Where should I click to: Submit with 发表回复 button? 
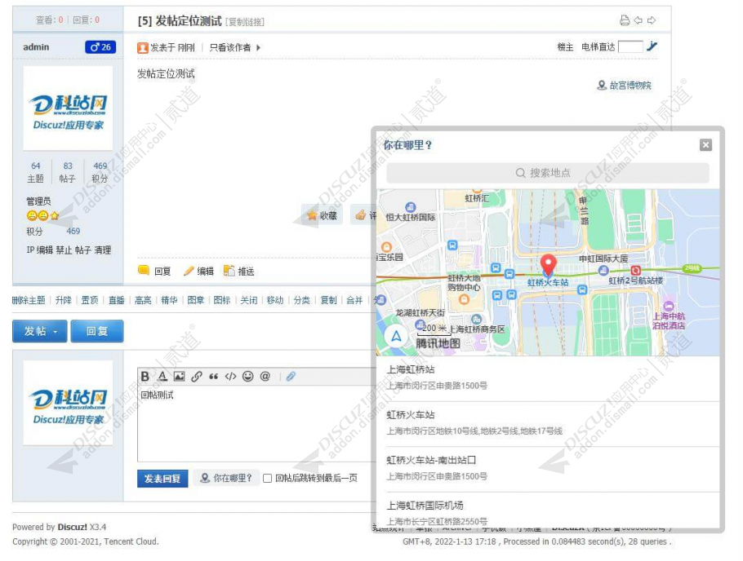click(x=162, y=479)
